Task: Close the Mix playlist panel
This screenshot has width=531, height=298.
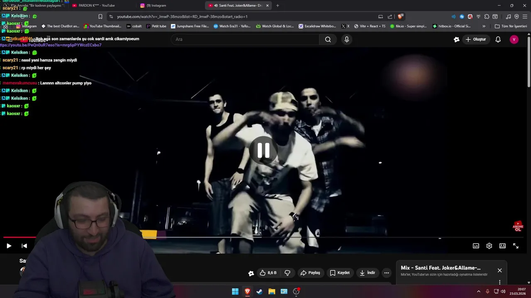Action: (x=499, y=270)
